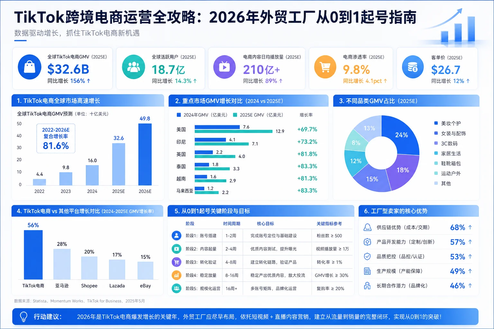Viewport: 494px width, 329px height.
Task: Select the section header 3. 不同品类GMV占比
Action: coord(406,101)
